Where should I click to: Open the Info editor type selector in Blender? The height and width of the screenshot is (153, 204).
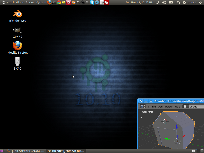pos(143,107)
